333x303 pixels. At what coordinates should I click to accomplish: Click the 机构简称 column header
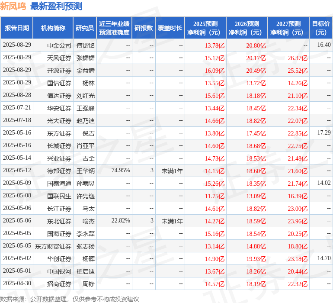click(x=53, y=28)
